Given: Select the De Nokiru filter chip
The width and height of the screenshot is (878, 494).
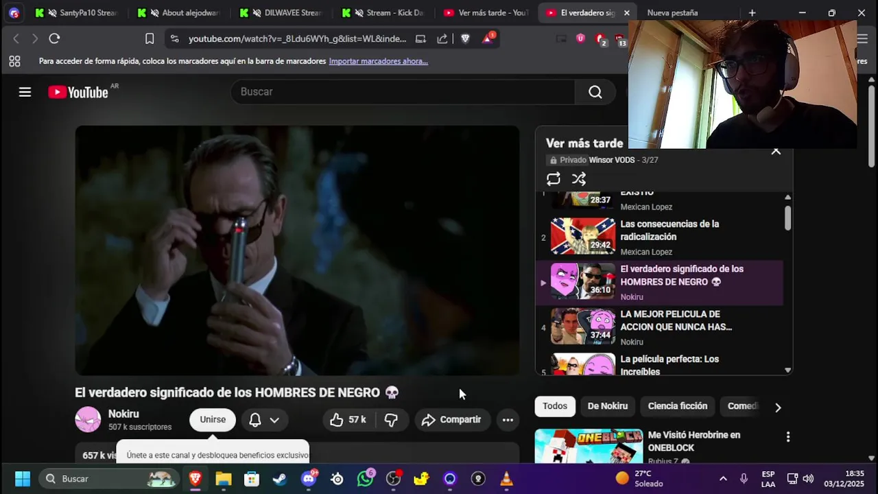Looking at the screenshot, I should pyautogui.click(x=608, y=406).
